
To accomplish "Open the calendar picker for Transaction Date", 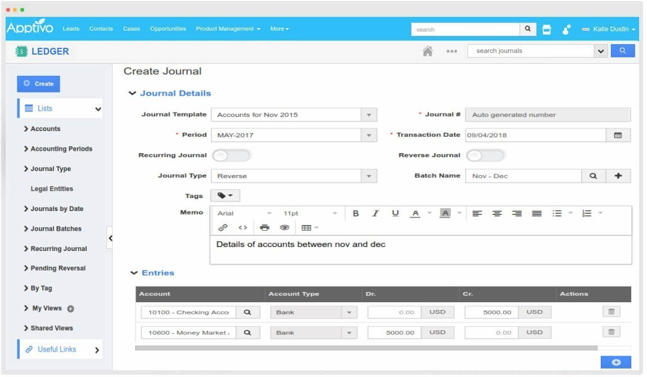I will click(618, 135).
